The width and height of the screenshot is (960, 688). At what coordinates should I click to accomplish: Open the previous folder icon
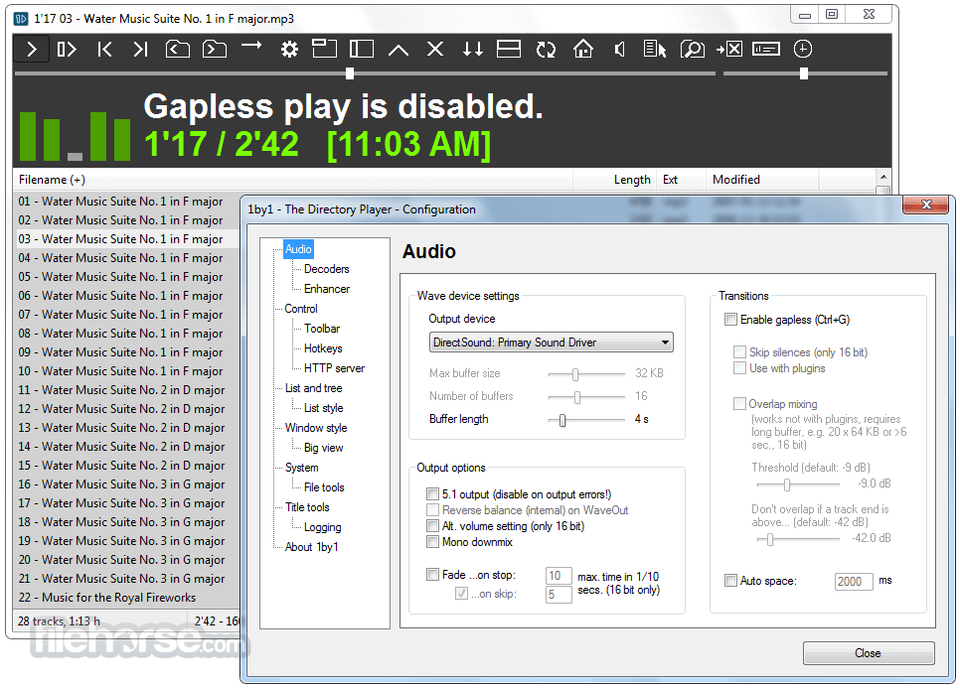[x=178, y=49]
